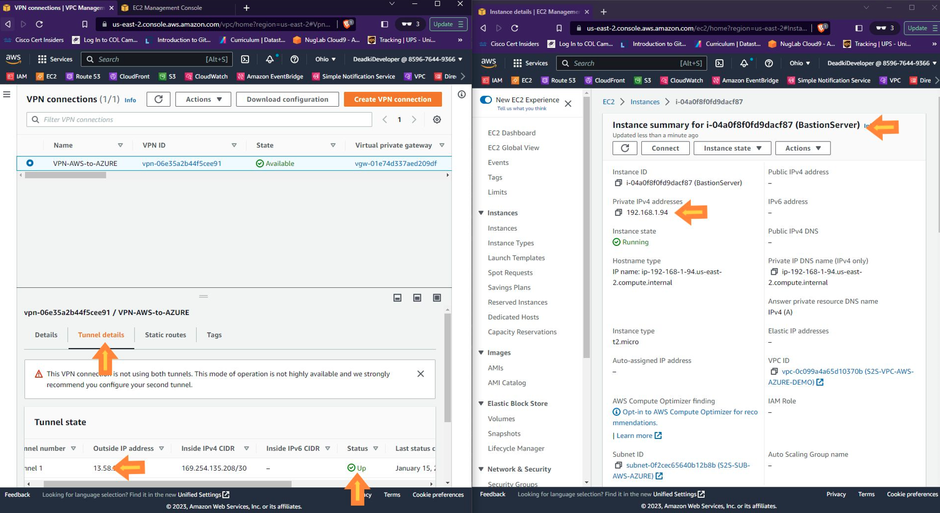The height and width of the screenshot is (513, 940).
Task: Open EC2 Management Console browser tab
Action: (167, 8)
